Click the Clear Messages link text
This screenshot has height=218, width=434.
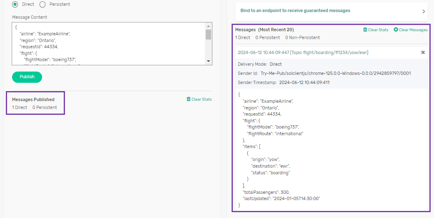pyautogui.click(x=413, y=30)
